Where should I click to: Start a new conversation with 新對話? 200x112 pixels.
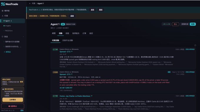[x=7, y=52]
